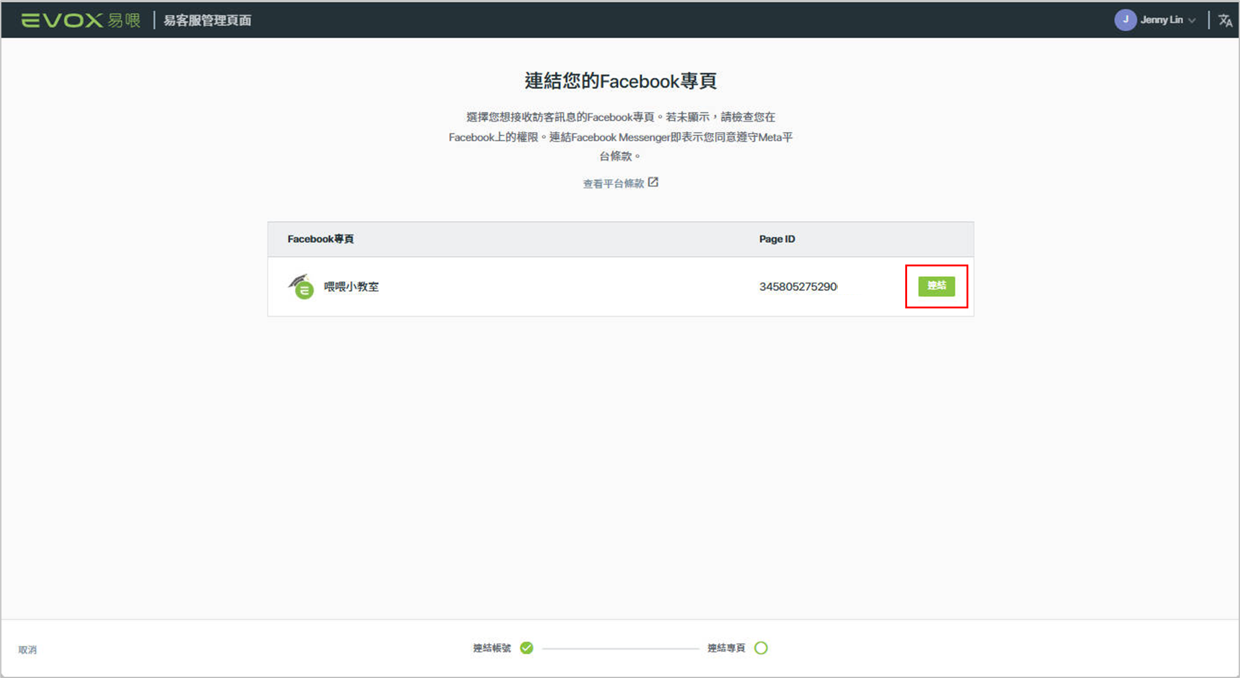Click the Facebook專頁 column header

pyautogui.click(x=321, y=239)
